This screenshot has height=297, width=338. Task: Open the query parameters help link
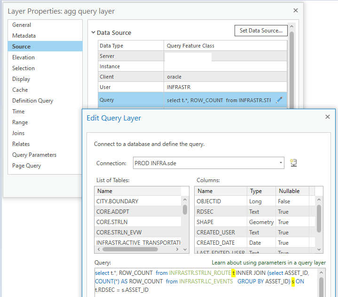[268, 263]
